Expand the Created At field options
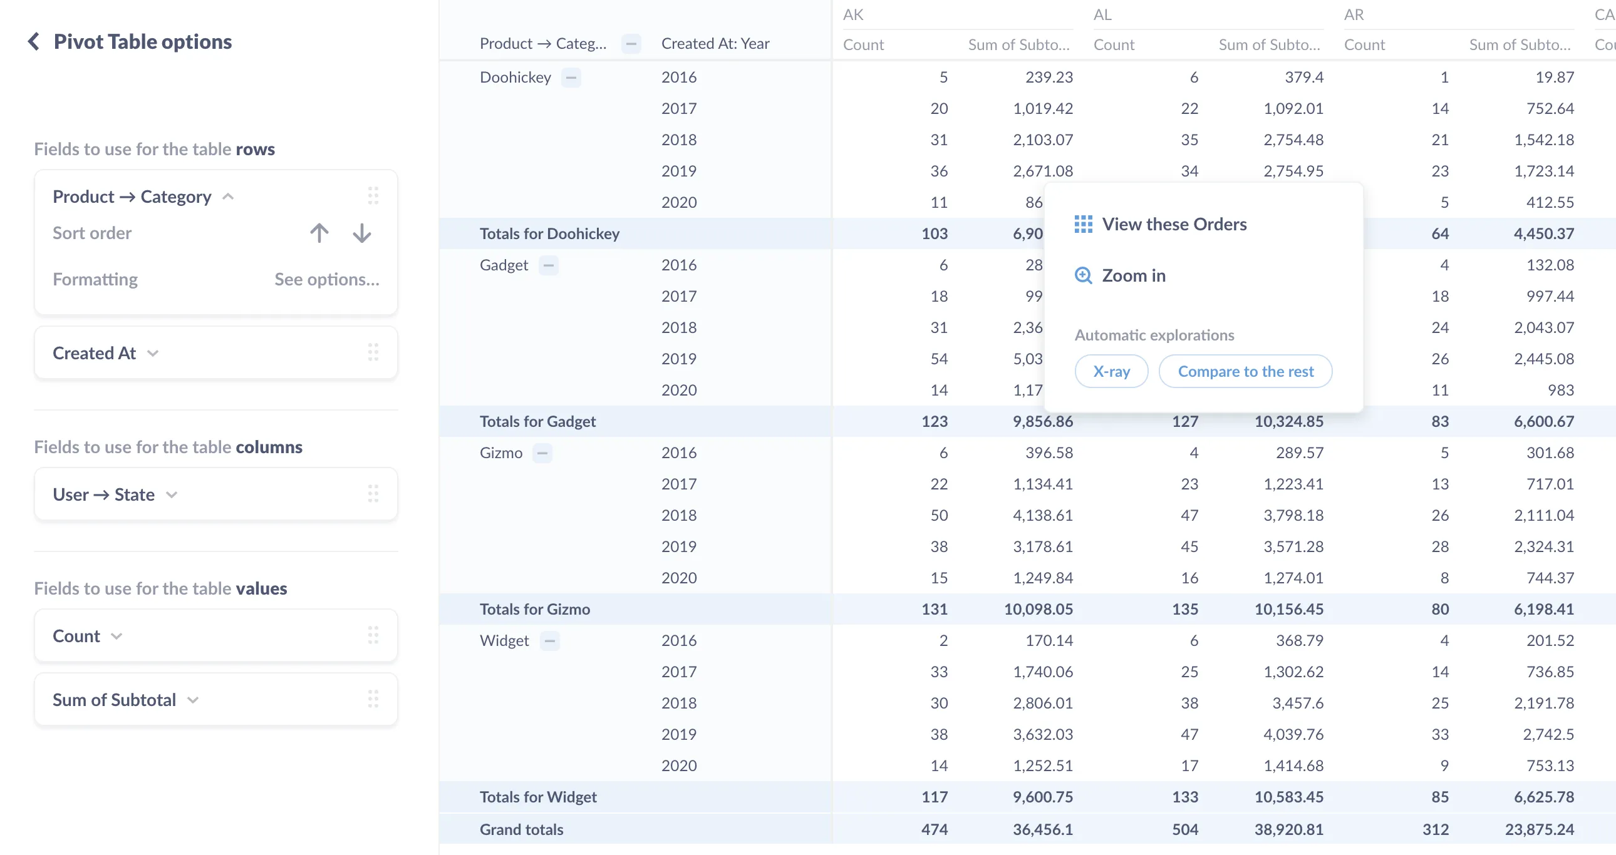The width and height of the screenshot is (1616, 855). [x=153, y=354]
